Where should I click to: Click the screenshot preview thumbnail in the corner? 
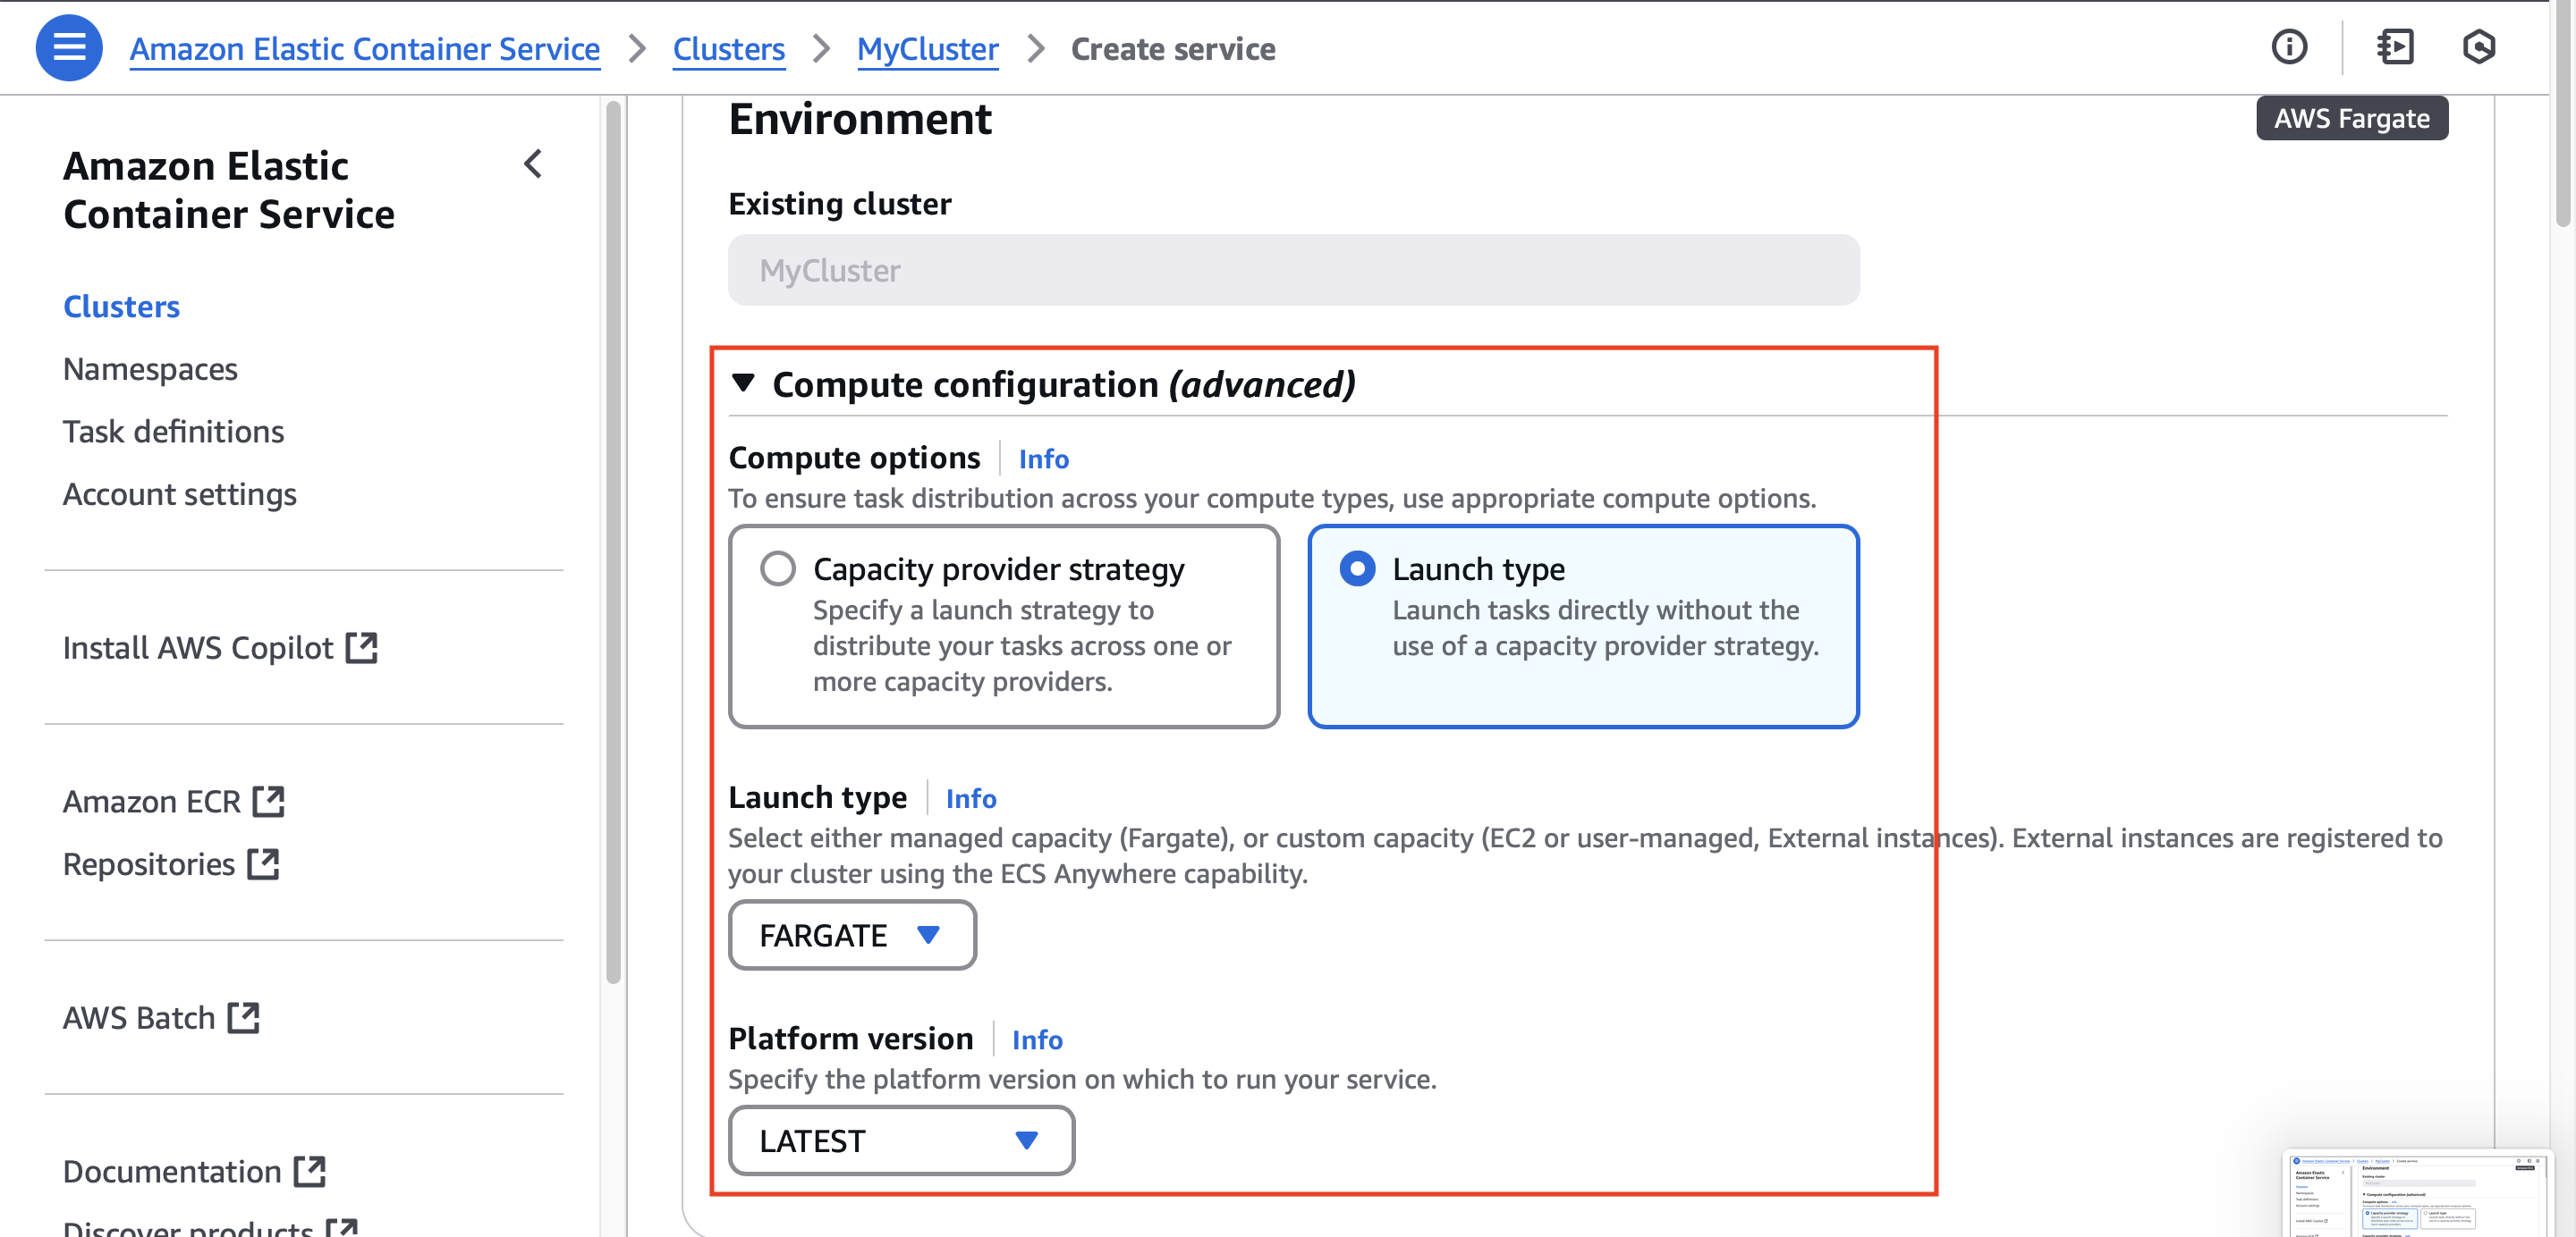2417,1194
